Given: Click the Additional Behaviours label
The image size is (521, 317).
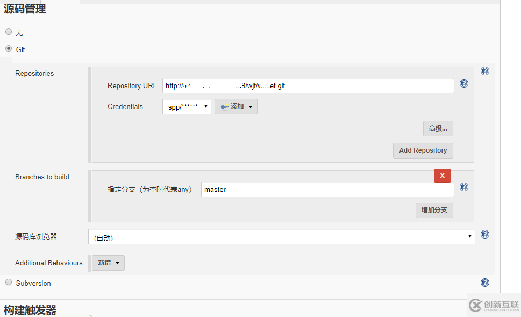Looking at the screenshot, I should (48, 263).
